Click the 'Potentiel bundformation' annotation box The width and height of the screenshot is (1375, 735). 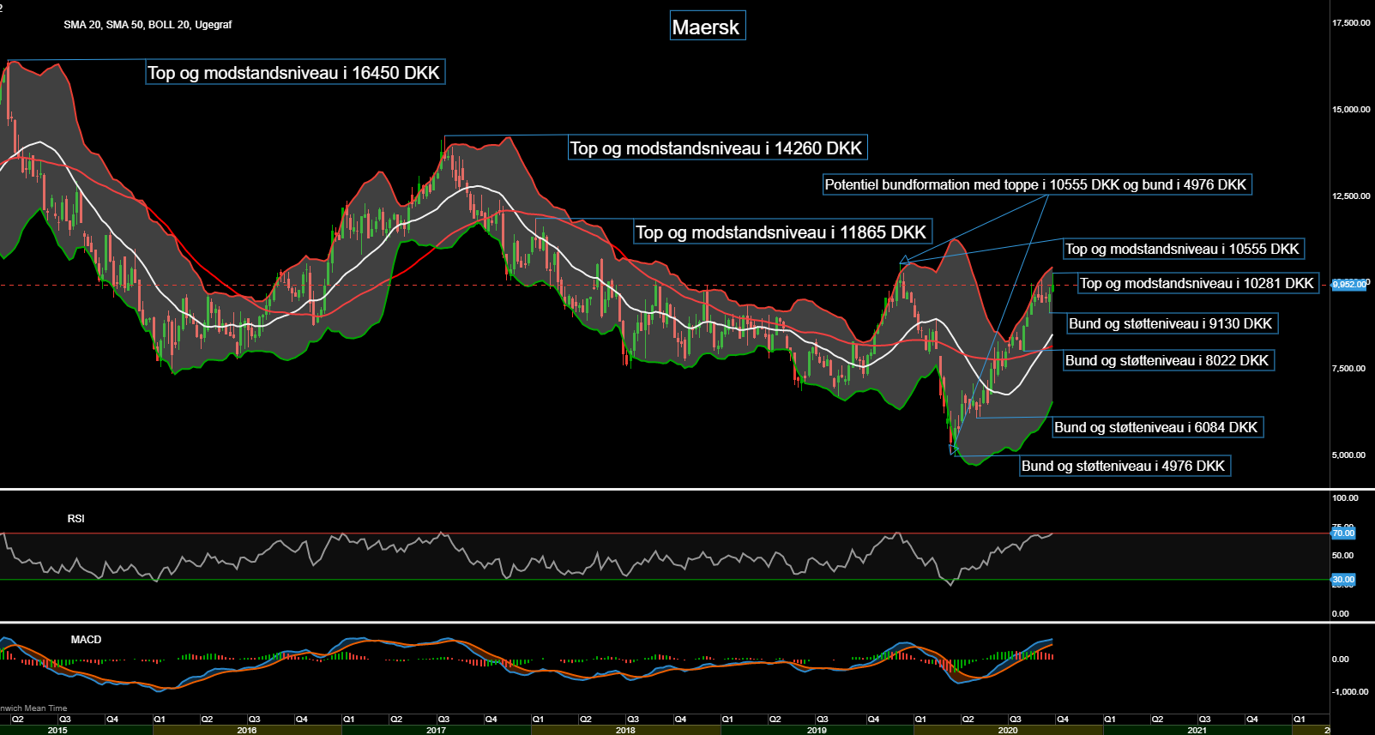coord(1037,184)
